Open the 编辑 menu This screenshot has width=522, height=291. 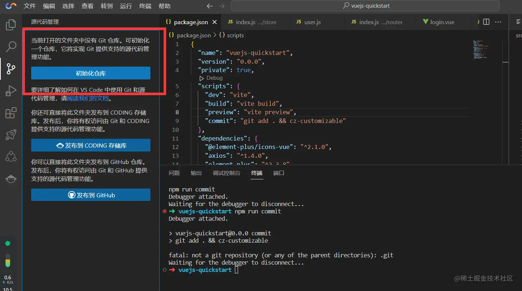pos(49,6)
